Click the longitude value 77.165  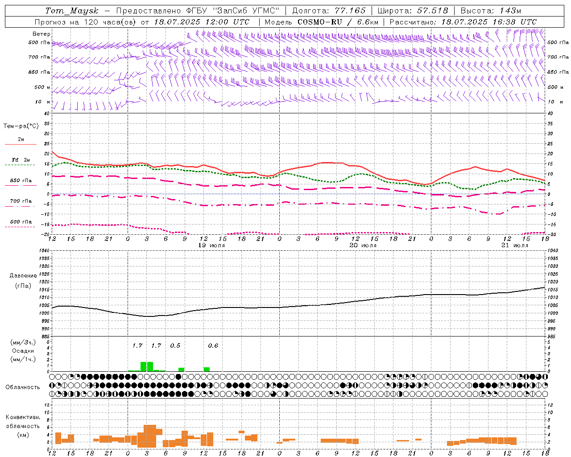[350, 11]
